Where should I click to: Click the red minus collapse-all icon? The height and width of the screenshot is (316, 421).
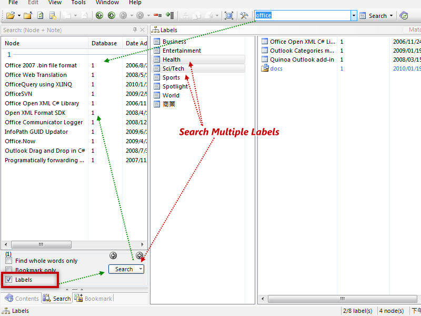(157, 16)
